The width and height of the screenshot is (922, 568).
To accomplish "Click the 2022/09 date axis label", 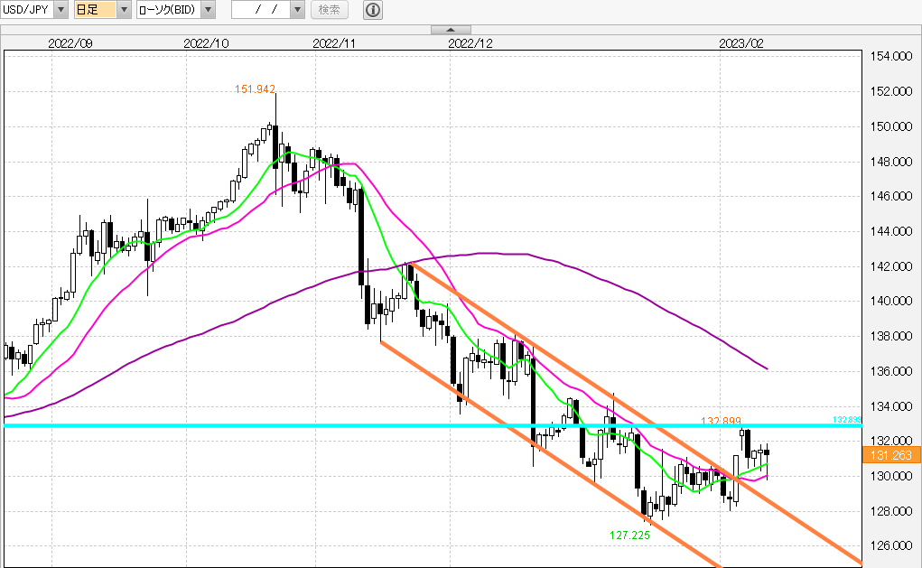I will click(x=70, y=43).
